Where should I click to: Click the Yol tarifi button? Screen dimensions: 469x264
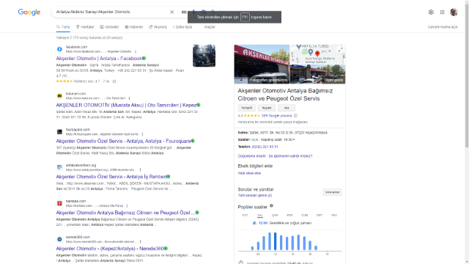coord(247,108)
